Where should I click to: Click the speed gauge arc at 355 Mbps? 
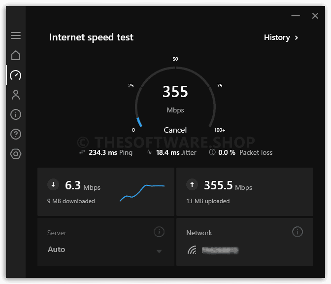pos(175,97)
